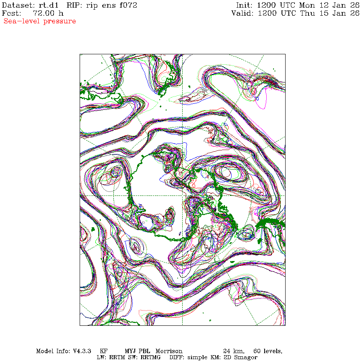Select the 'Init: 1200 UTC Mon 12 Jan 26' line

[x=298, y=5]
